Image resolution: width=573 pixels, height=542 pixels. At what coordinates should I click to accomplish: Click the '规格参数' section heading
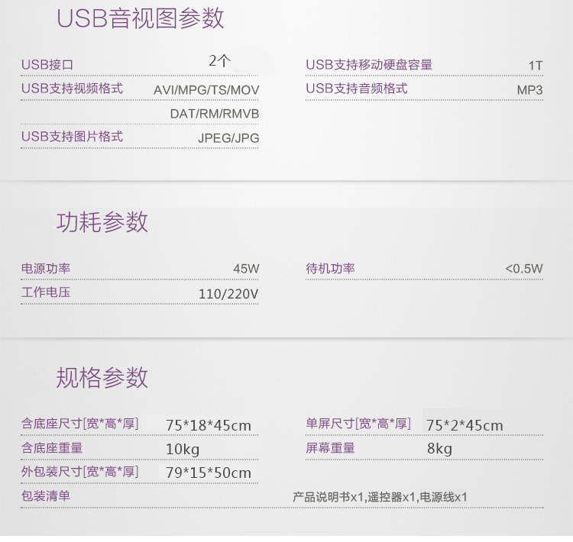102,378
